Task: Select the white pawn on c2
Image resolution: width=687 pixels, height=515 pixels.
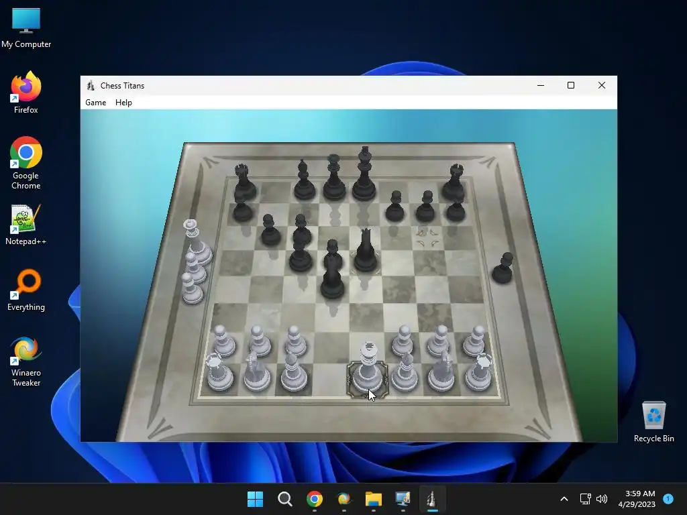Action: coord(295,341)
